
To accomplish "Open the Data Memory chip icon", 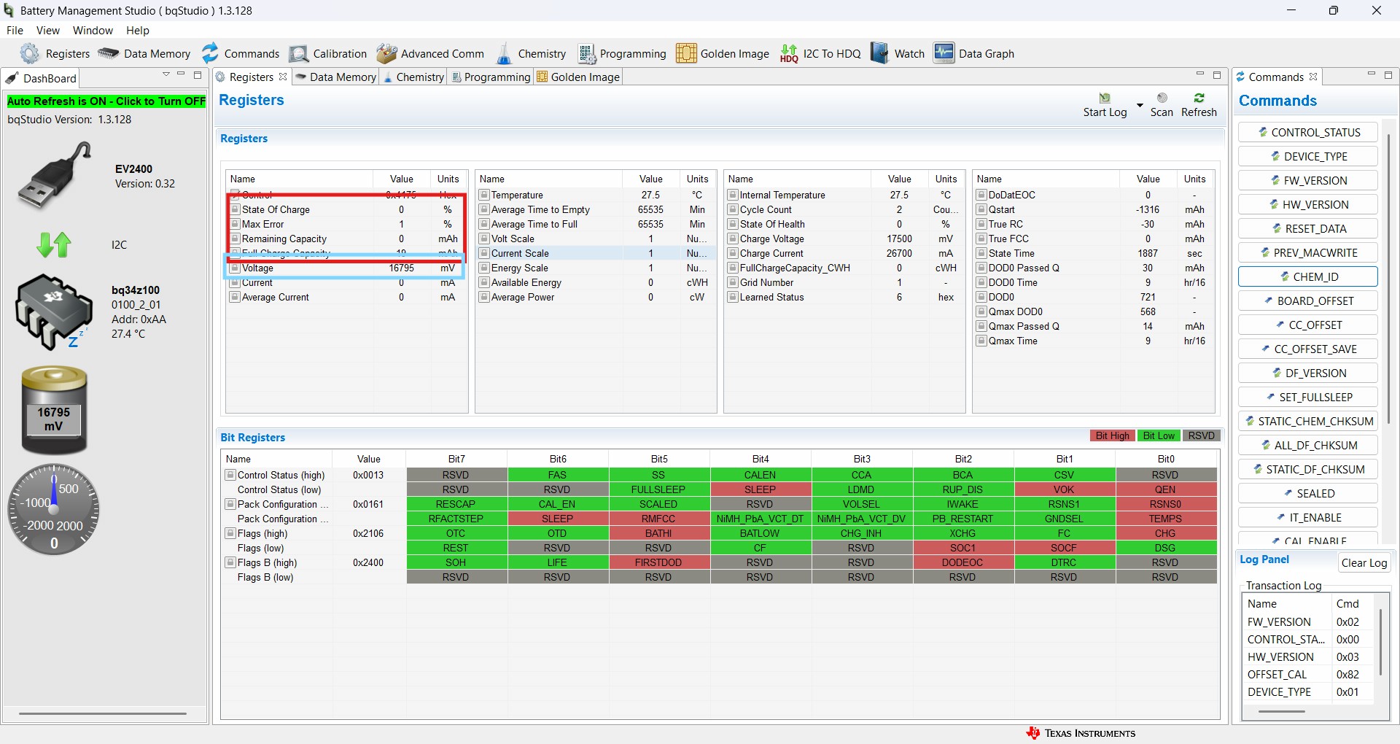I will pos(108,53).
